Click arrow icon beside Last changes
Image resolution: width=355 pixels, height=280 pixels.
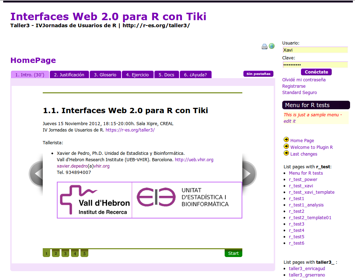(286, 153)
